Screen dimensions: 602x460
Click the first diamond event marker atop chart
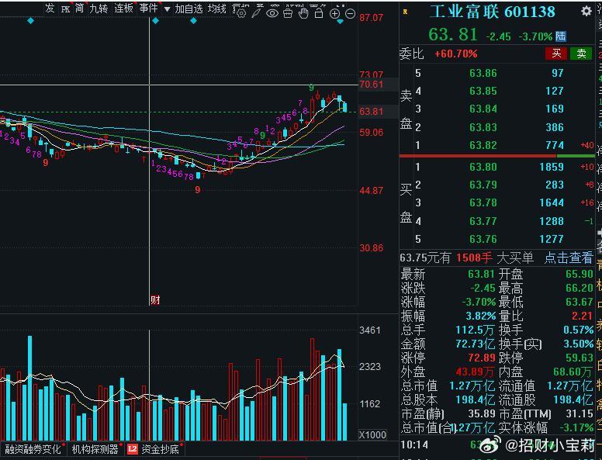[x=31, y=21]
